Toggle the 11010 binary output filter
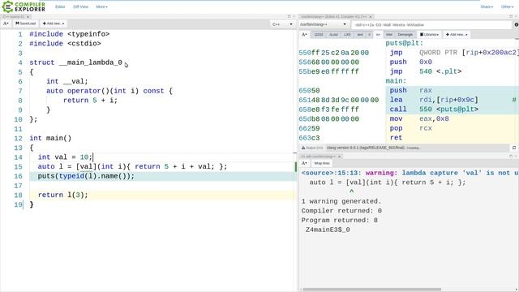This screenshot has height=292, width=519. (319, 34)
